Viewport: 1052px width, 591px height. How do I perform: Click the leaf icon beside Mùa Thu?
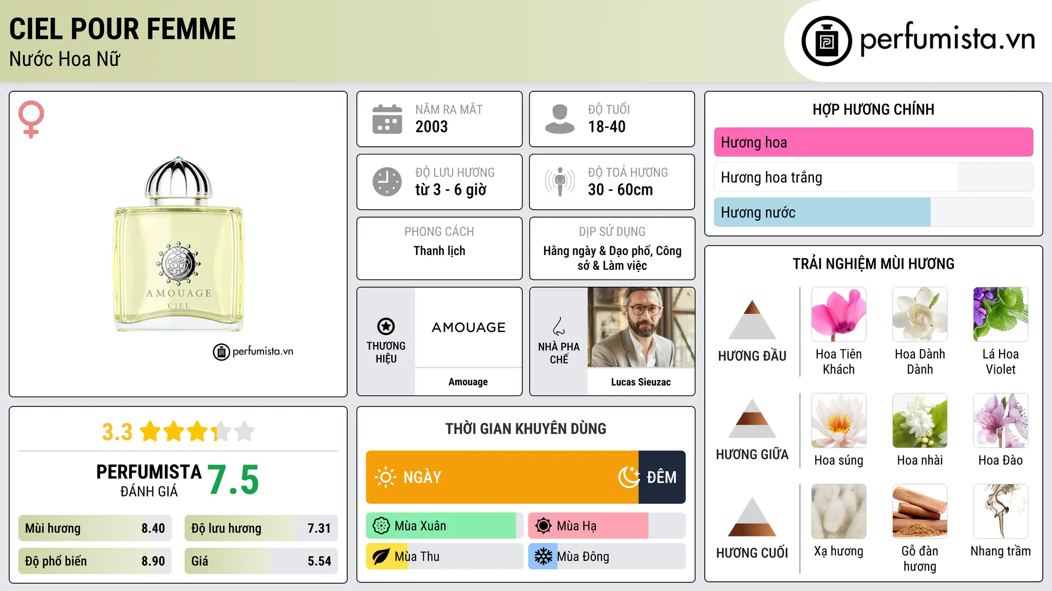[381, 557]
